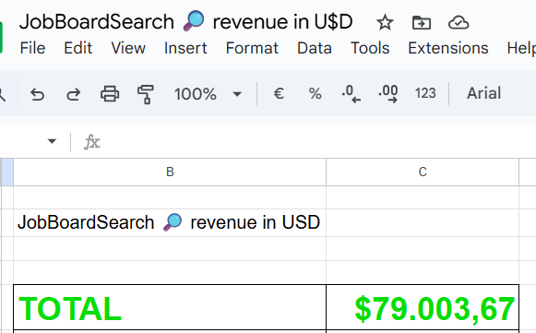
Task: Open the zoom 100% dropdown
Action: click(x=208, y=94)
